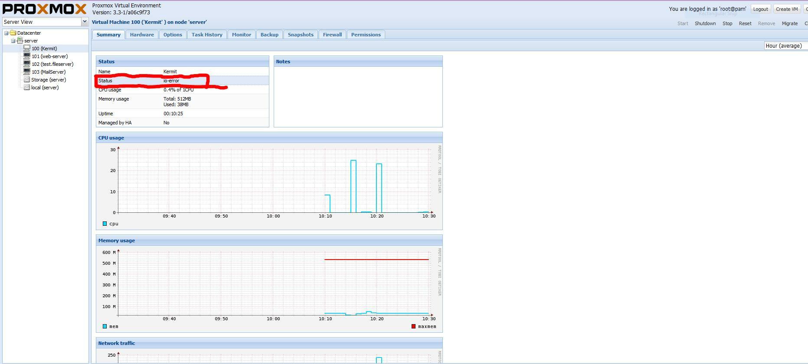Click the Migrate button
This screenshot has width=808, height=364.
(x=790, y=23)
